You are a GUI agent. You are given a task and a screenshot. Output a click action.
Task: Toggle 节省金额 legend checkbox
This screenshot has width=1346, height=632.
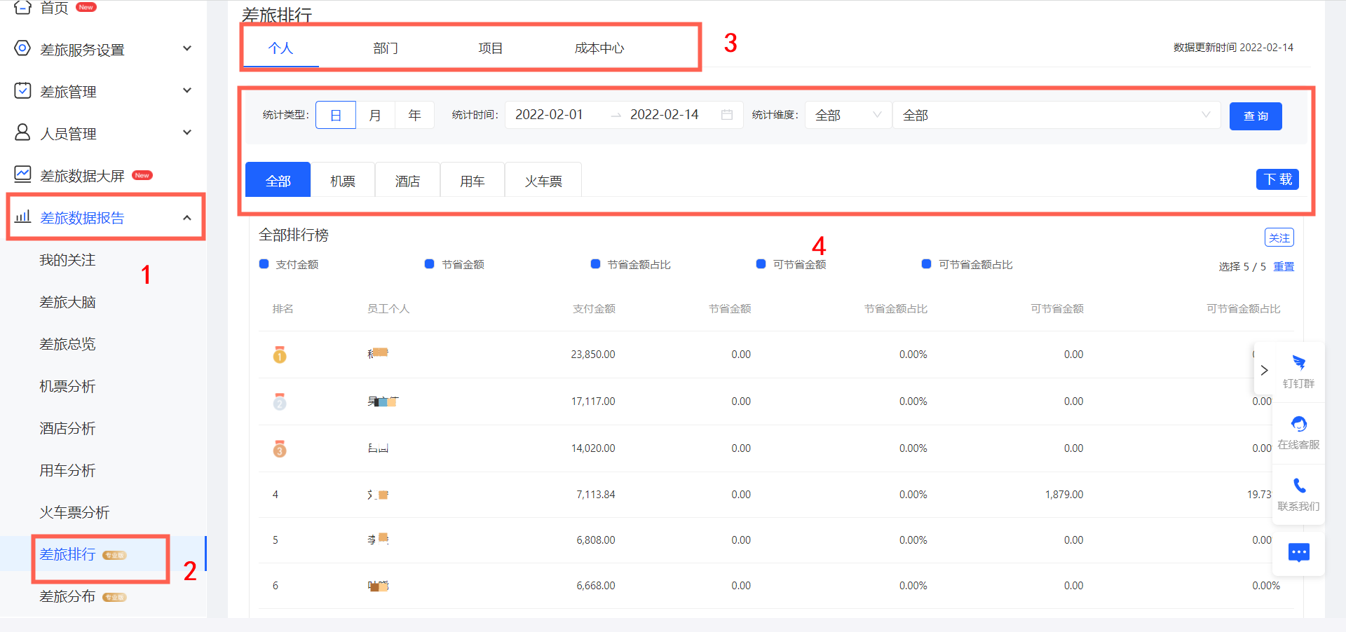[430, 264]
